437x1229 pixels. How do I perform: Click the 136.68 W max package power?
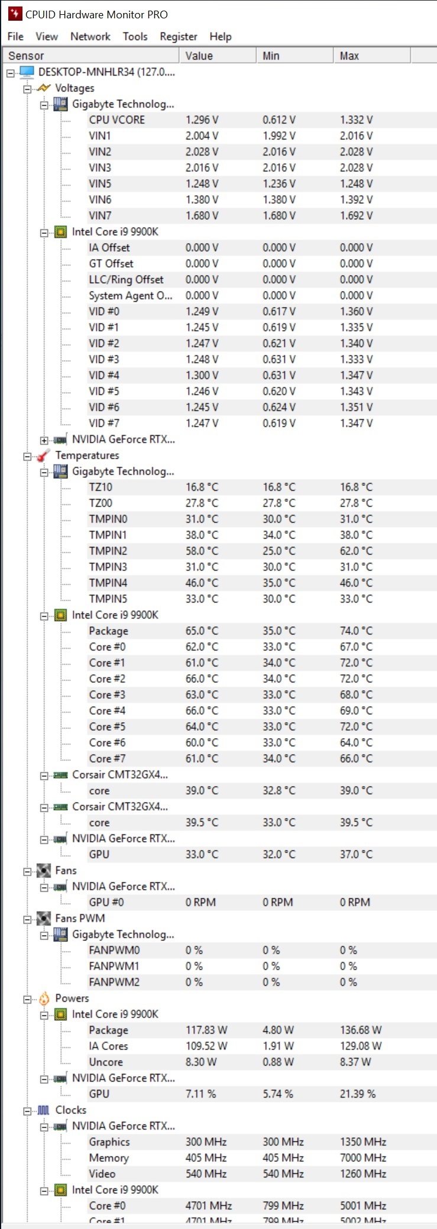[361, 1030]
